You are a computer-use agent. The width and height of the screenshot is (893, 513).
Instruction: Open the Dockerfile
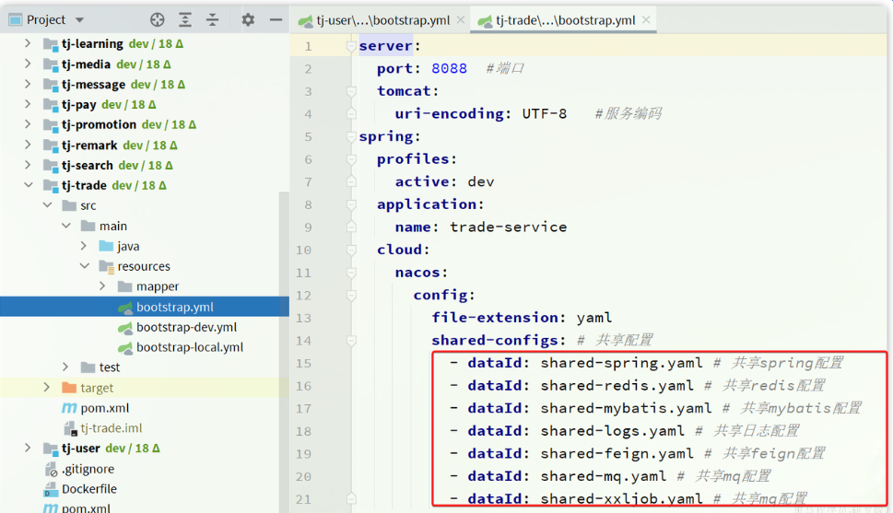coord(88,489)
